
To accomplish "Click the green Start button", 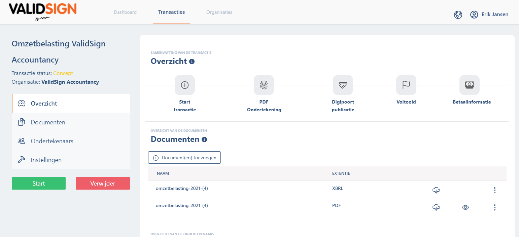I will [x=39, y=184].
